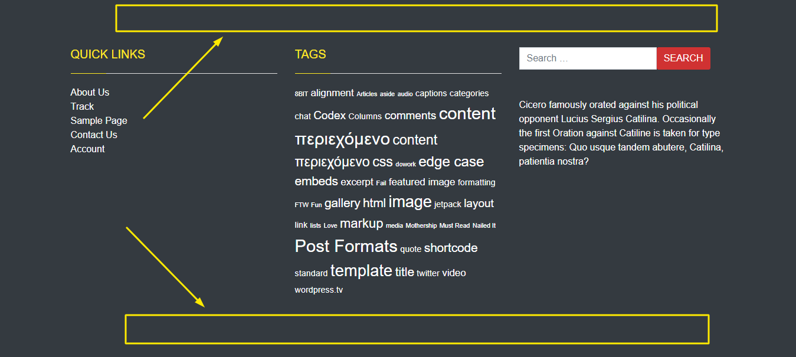The height and width of the screenshot is (357, 796).
Task: Open the aside tag
Action: click(x=387, y=94)
